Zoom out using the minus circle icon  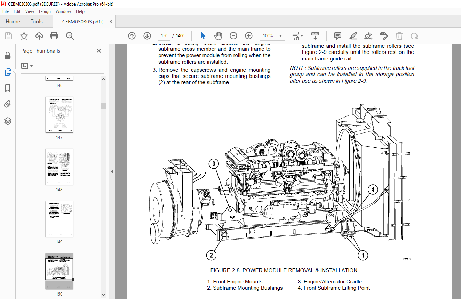(x=233, y=35)
